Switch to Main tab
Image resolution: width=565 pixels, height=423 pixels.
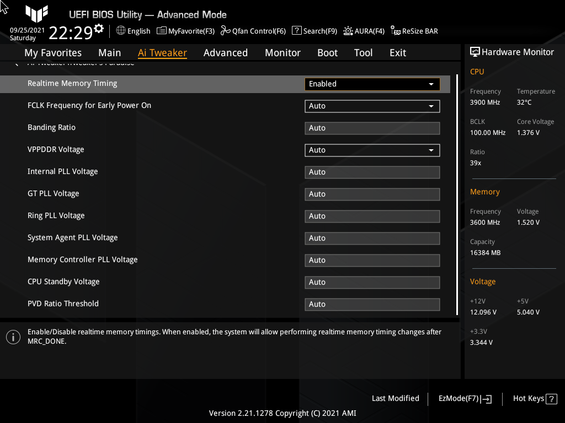(x=110, y=53)
